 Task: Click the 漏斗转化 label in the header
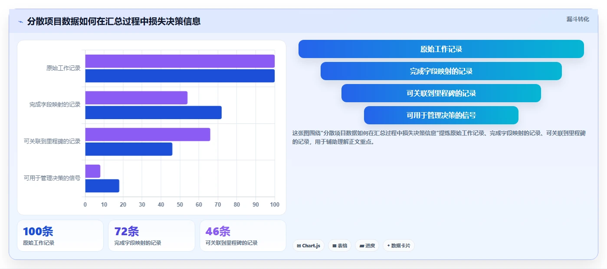click(577, 19)
